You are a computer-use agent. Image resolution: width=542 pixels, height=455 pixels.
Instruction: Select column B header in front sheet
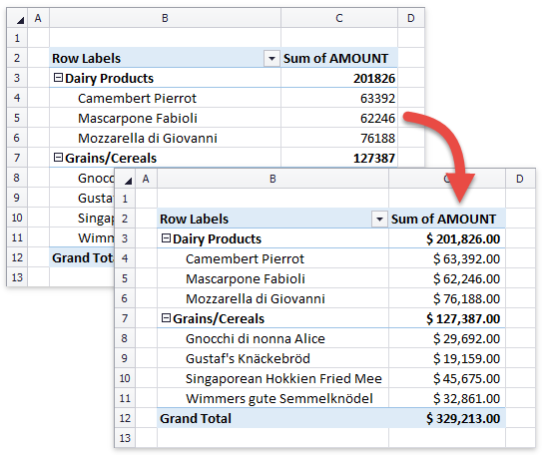coord(272,179)
